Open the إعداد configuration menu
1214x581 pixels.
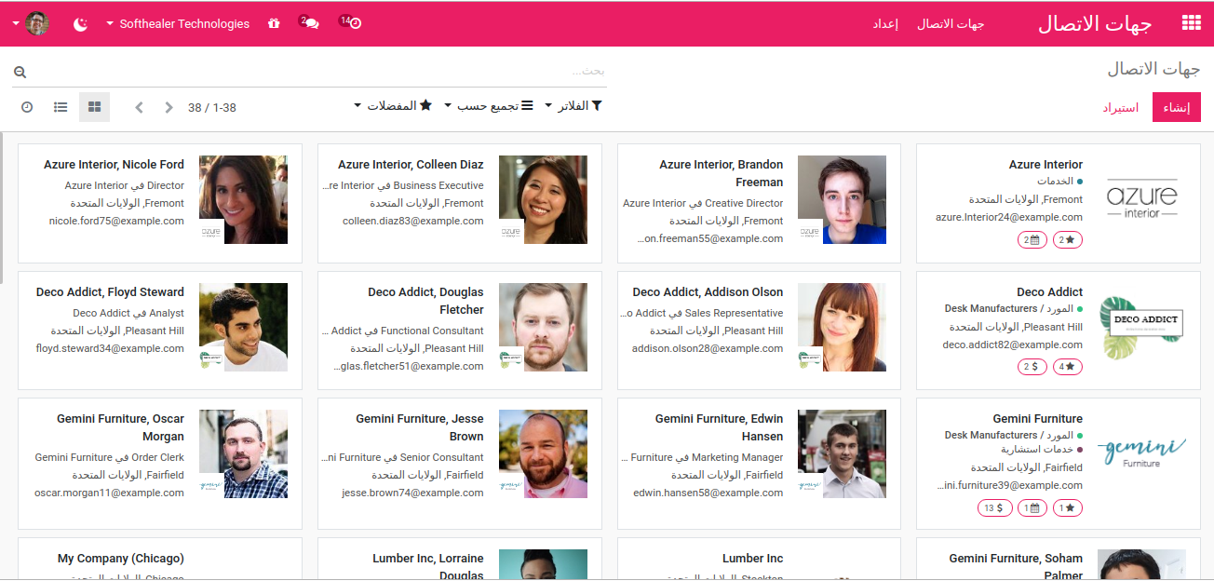tap(884, 24)
